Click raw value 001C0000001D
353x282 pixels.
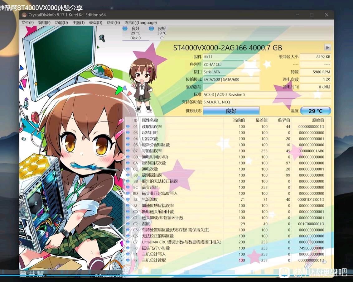pos(311,224)
